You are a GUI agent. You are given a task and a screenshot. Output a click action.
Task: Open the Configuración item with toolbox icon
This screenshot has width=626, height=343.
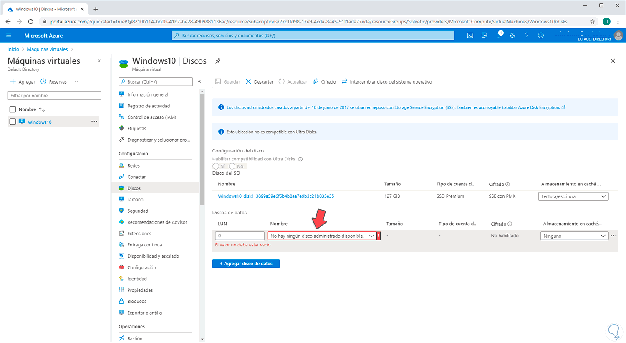click(x=141, y=267)
